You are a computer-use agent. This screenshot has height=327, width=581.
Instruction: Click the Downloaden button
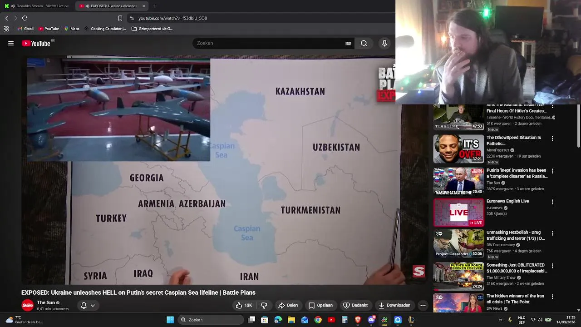click(x=394, y=305)
